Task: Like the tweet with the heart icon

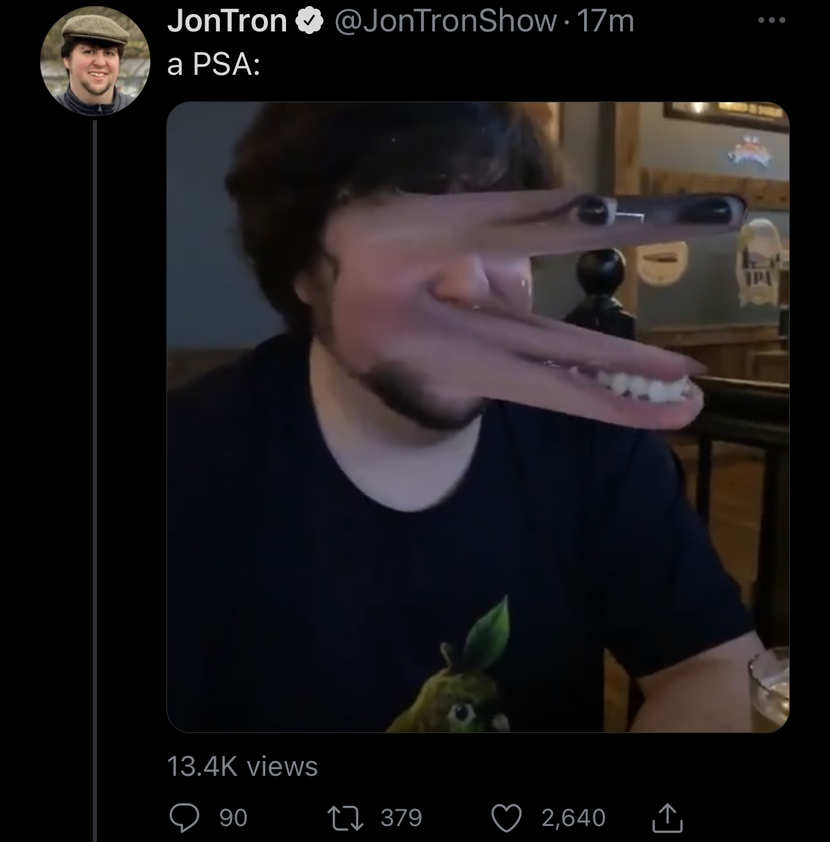Action: pyautogui.click(x=505, y=817)
